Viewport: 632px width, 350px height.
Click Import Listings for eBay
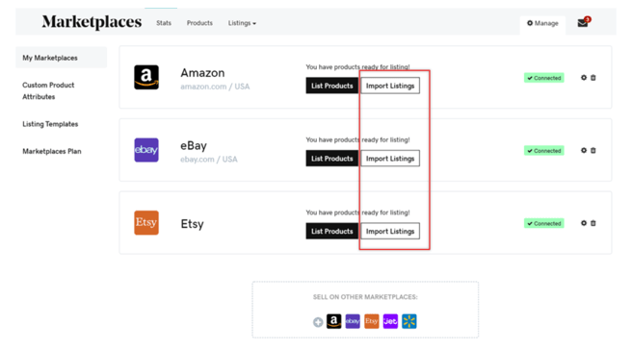(x=390, y=159)
